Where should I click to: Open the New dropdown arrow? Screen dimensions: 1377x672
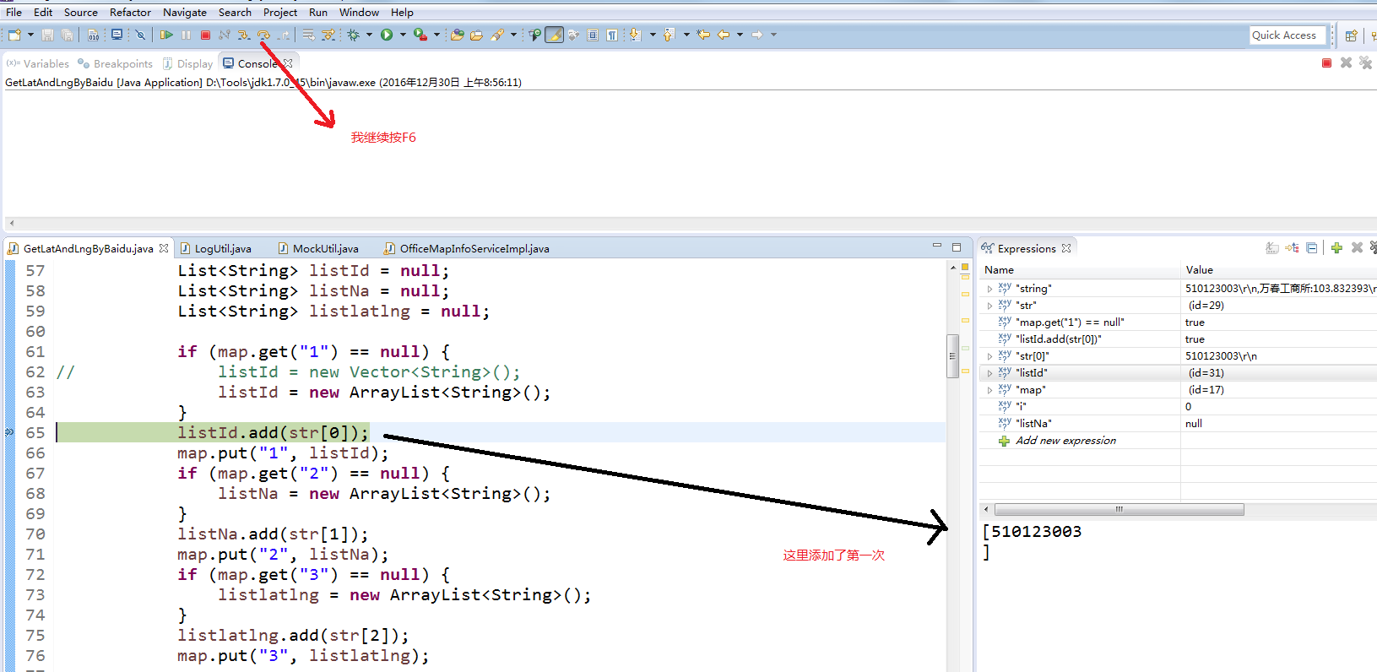[30, 35]
